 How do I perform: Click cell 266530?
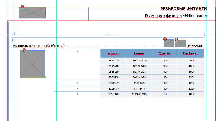[113, 72]
